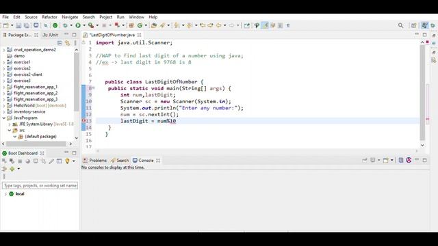Open the Debug button dropdown arrow
Screen dimensions: 438x246
(71, 25)
